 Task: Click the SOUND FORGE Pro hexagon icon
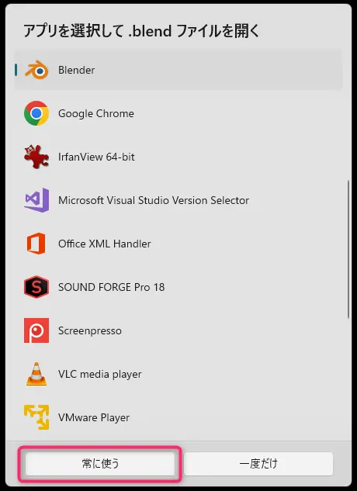click(x=36, y=287)
